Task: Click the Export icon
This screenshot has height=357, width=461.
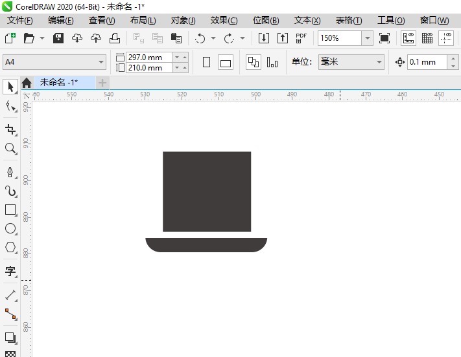Action: (283, 38)
